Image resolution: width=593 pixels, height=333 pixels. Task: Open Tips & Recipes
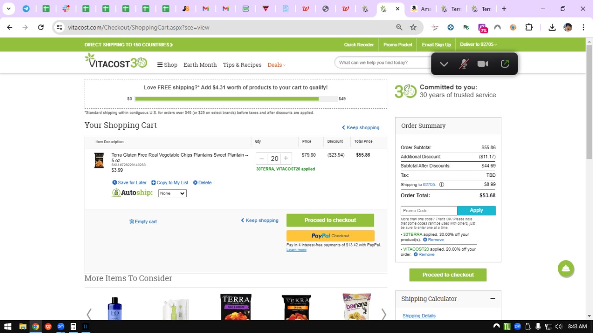pos(242,65)
